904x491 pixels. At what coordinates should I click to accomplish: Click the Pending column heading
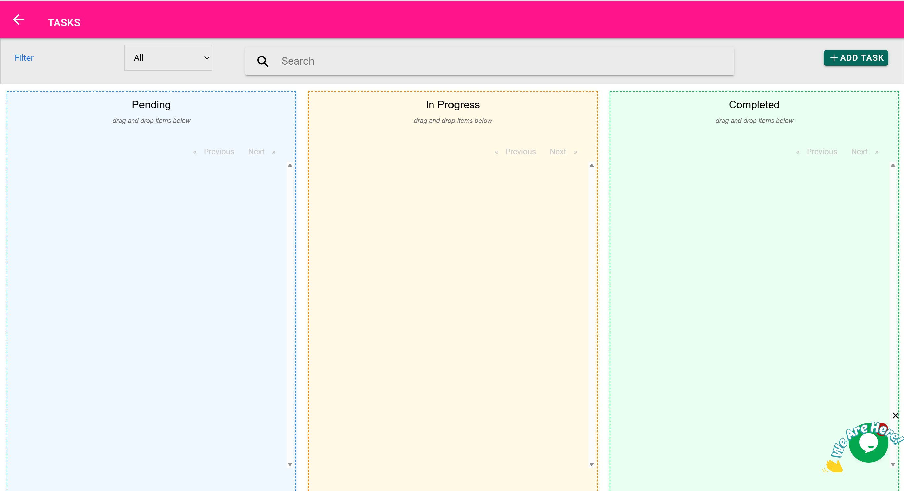[x=151, y=105]
